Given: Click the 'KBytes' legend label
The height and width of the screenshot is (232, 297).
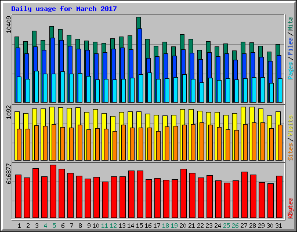Looking at the screenshot, I should [291, 208].
